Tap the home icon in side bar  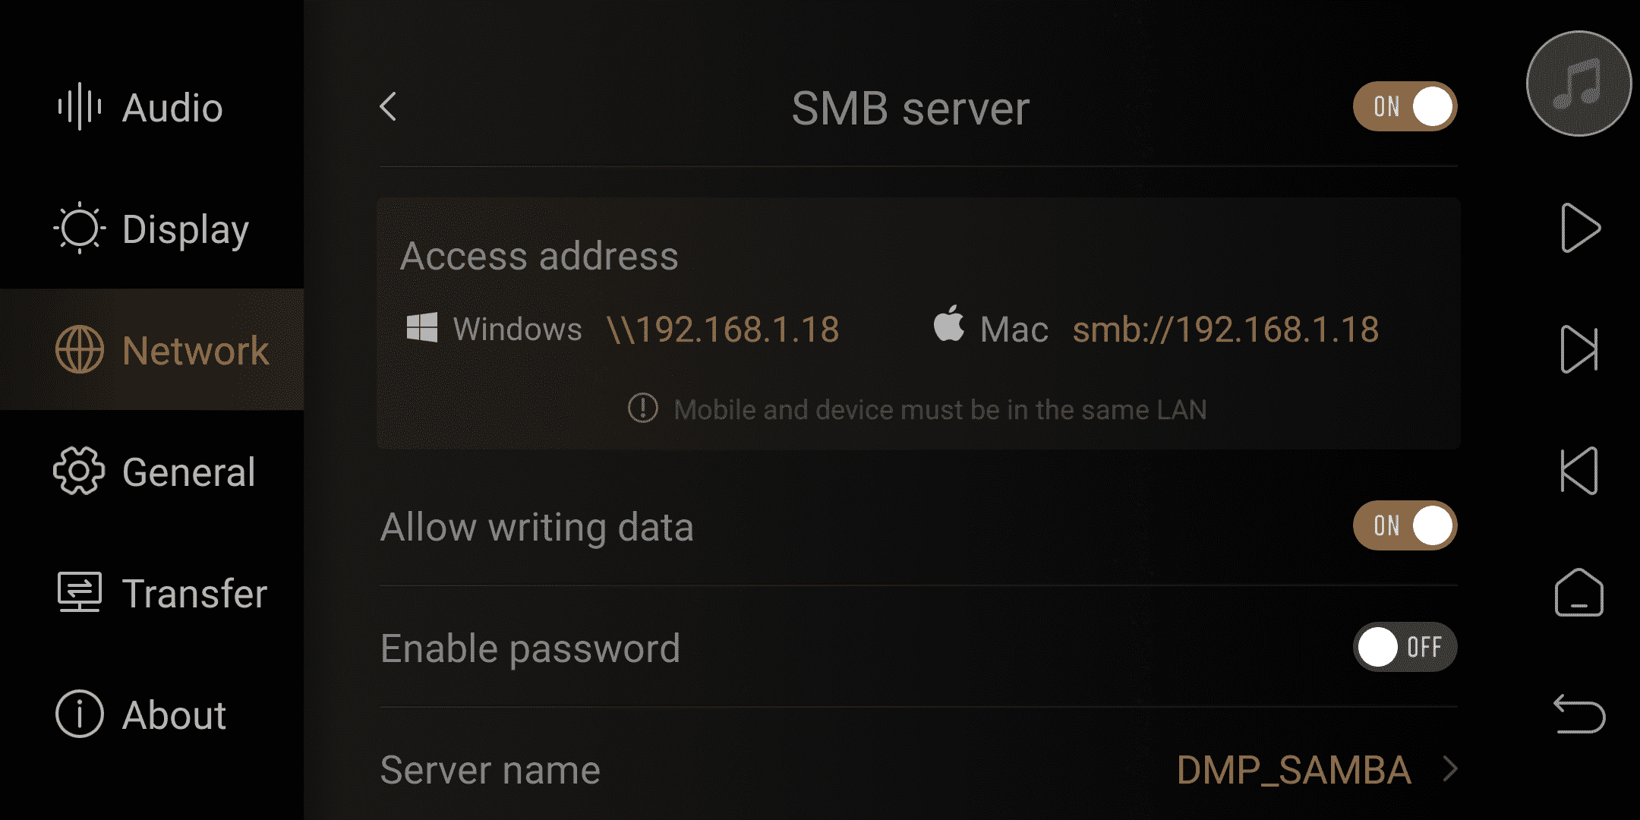[1579, 592]
